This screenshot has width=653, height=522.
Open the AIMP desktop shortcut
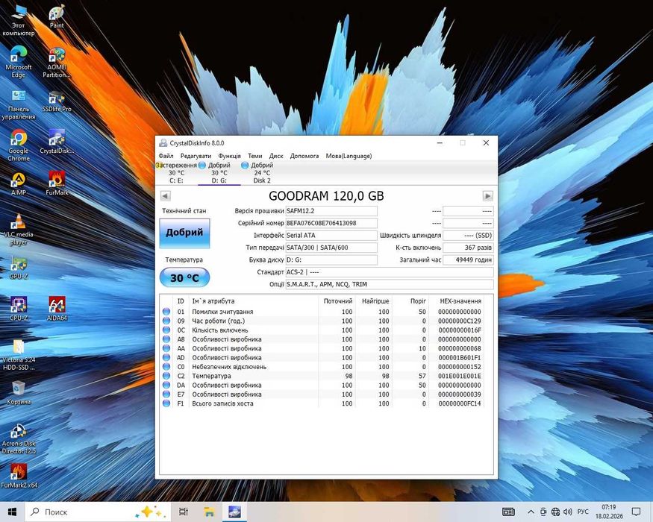pos(19,184)
